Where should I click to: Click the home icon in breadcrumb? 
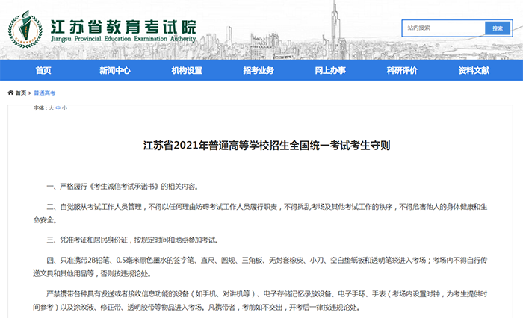click(10, 93)
